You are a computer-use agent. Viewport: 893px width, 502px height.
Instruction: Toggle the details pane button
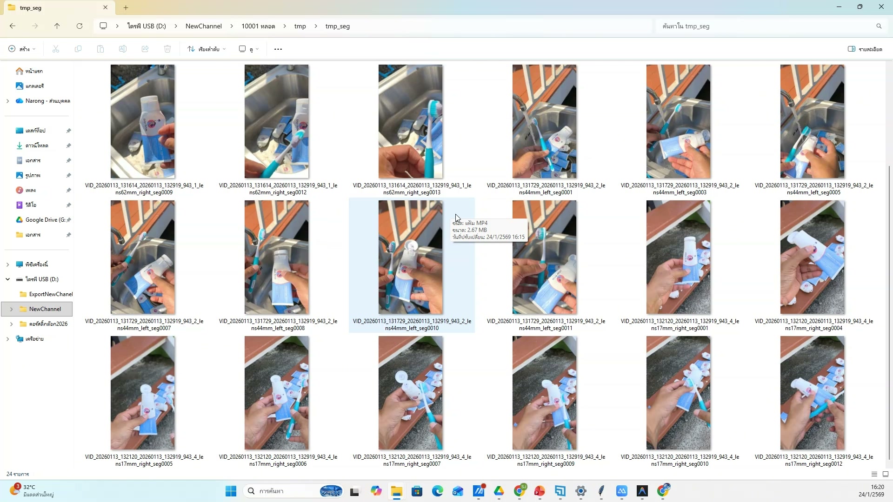(865, 49)
